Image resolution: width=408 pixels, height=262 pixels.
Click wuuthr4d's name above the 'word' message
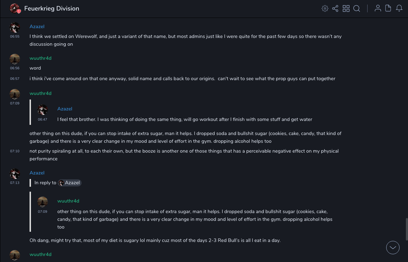coord(40,58)
